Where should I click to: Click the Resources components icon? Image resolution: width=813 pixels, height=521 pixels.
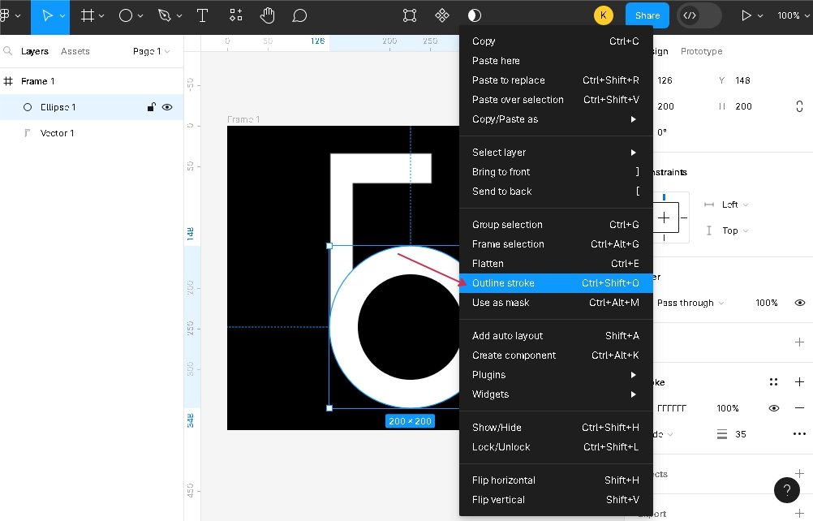pyautogui.click(x=235, y=15)
